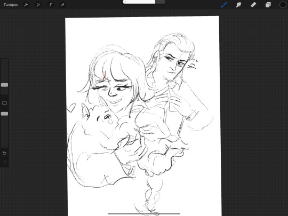Viewport: 288px width, 216px height.
Task: Tap the home indicator bar at bottom
Action: 144,214
